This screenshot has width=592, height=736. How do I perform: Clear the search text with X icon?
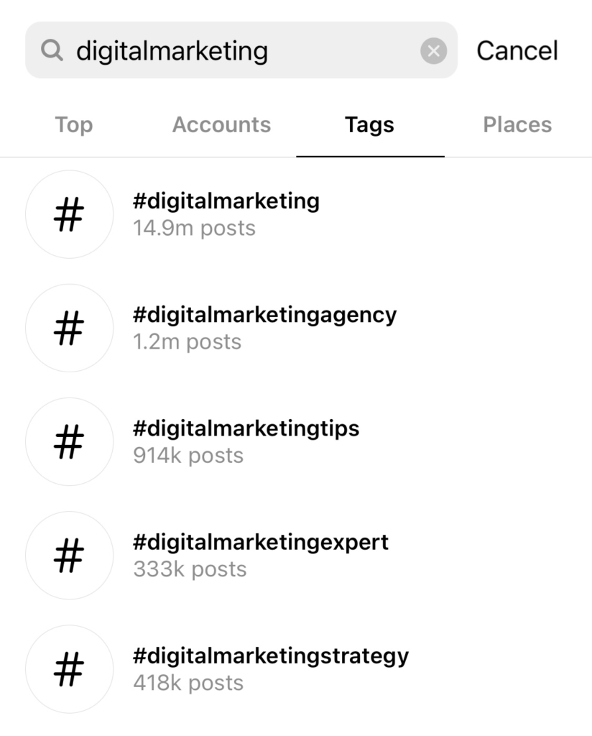point(433,51)
